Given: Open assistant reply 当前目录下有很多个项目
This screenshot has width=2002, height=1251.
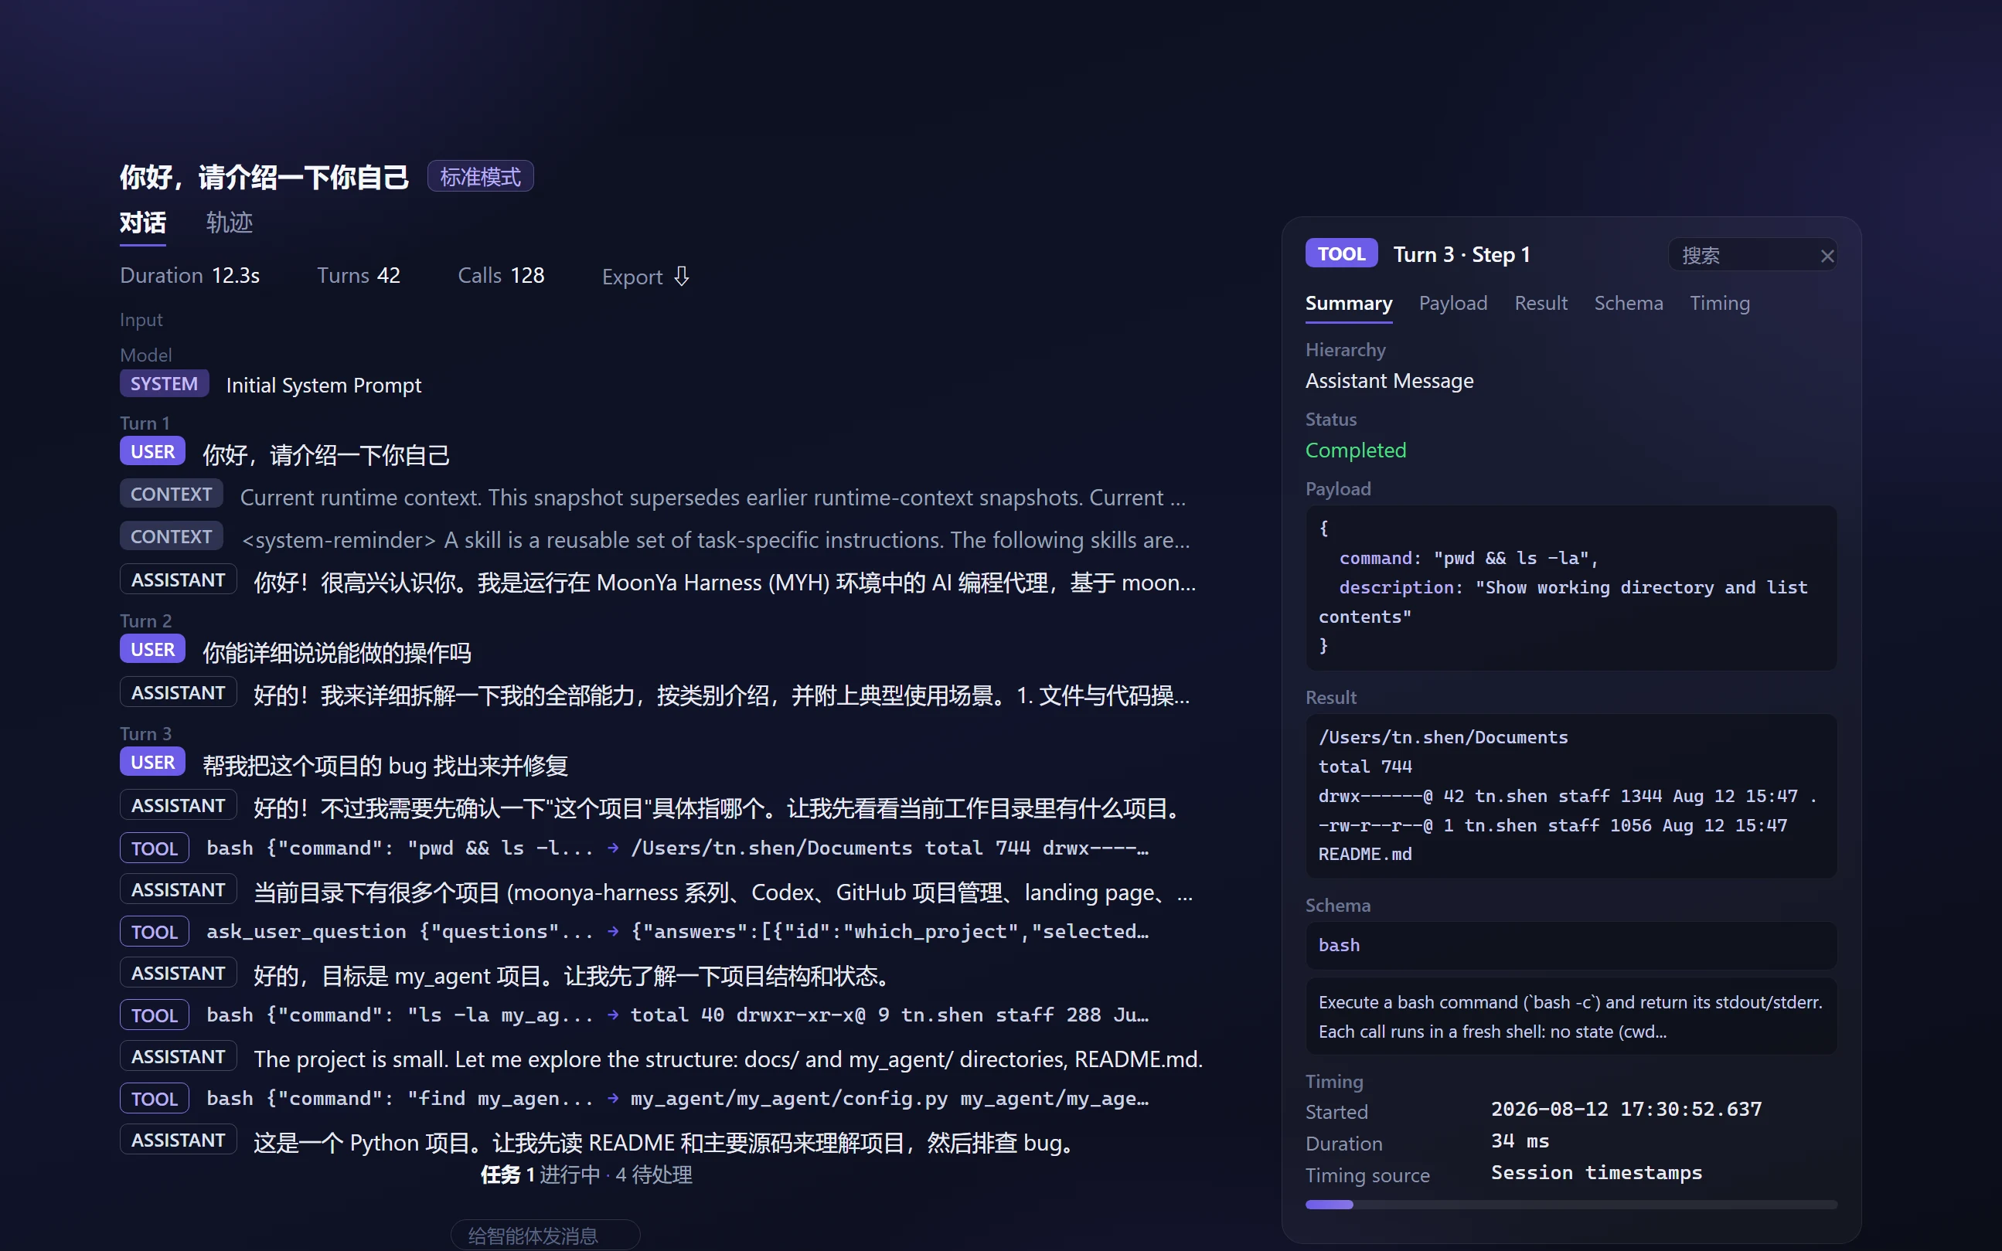Looking at the screenshot, I should click(656, 891).
